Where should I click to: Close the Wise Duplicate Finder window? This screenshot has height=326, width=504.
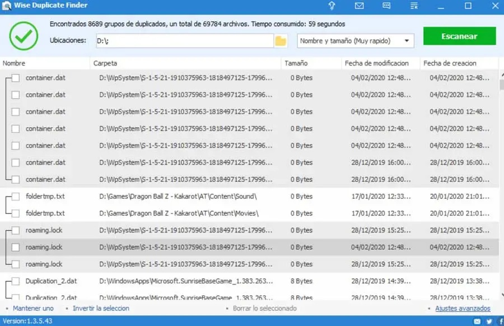point(496,6)
